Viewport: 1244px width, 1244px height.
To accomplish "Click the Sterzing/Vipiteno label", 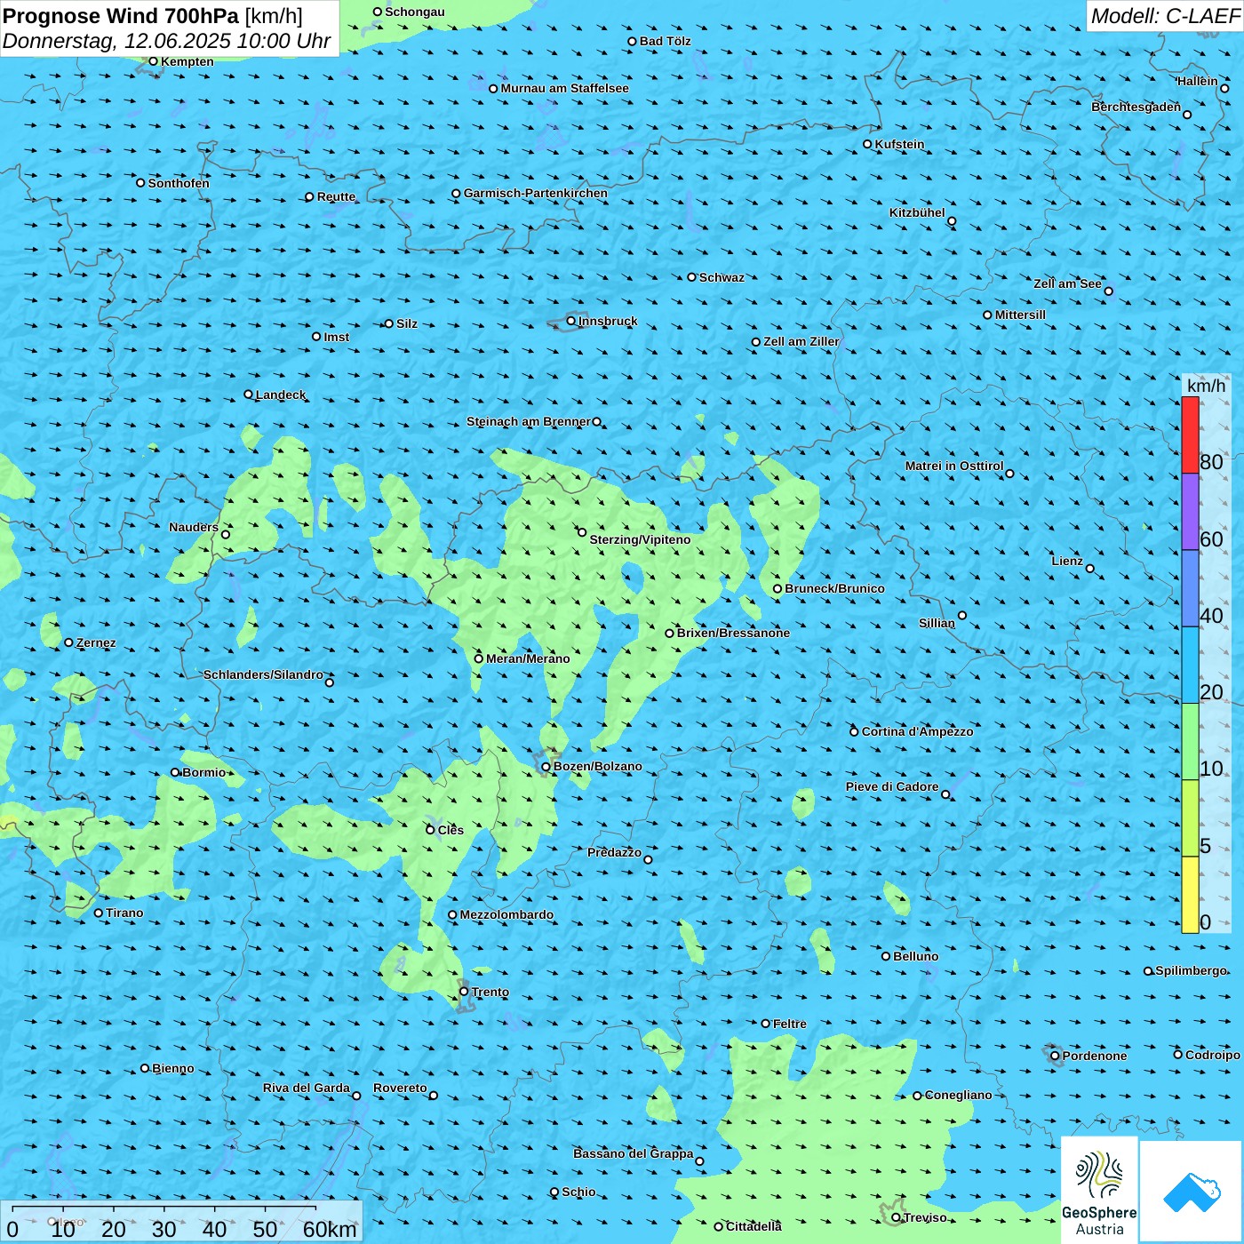I will pos(640,539).
